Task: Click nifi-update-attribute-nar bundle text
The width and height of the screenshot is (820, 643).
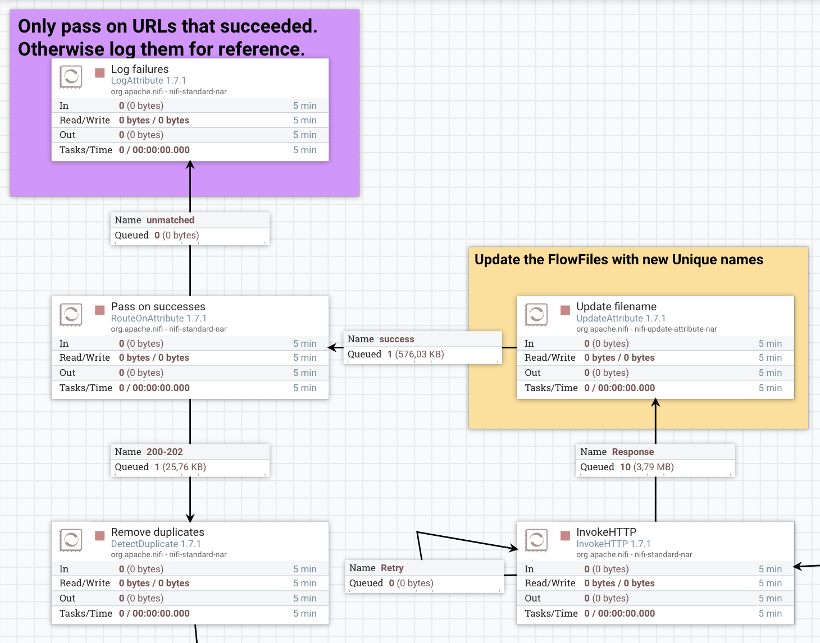Action: click(676, 329)
